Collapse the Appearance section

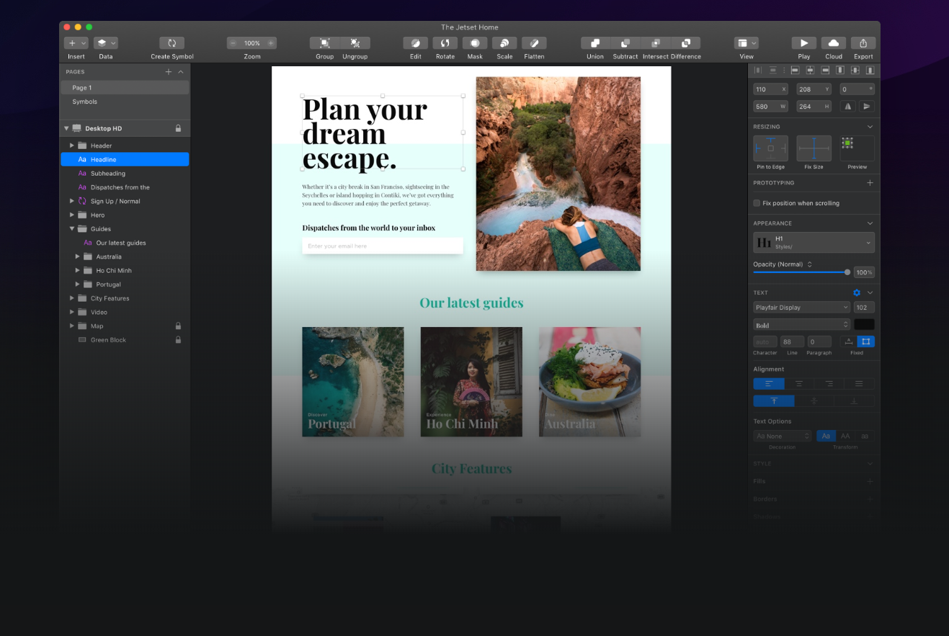(870, 223)
